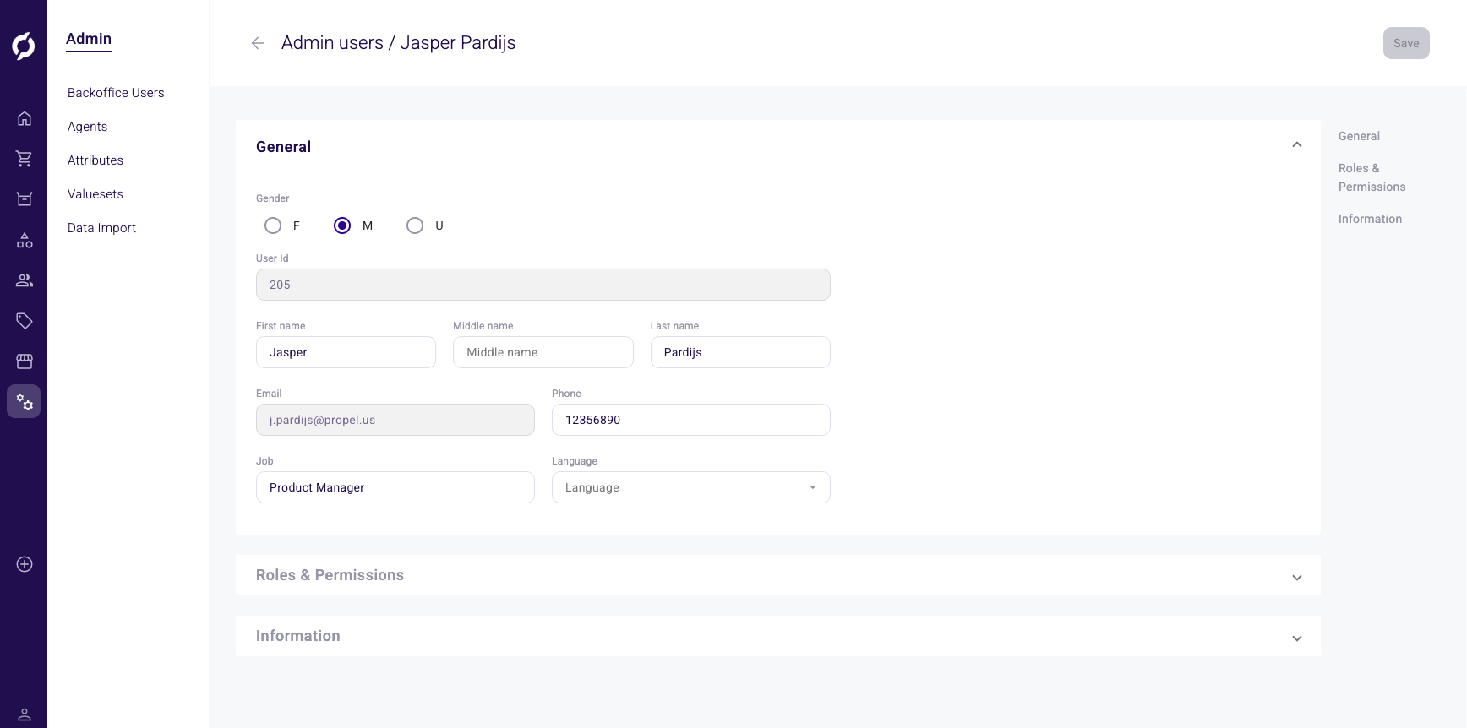The image size is (1467, 728).
Task: Click the Phone input field
Action: coord(690,420)
